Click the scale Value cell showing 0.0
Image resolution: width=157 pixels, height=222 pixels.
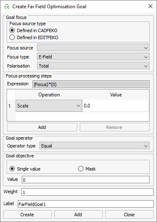click(115, 106)
